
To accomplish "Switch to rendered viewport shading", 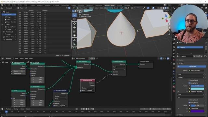I will 168,8.
